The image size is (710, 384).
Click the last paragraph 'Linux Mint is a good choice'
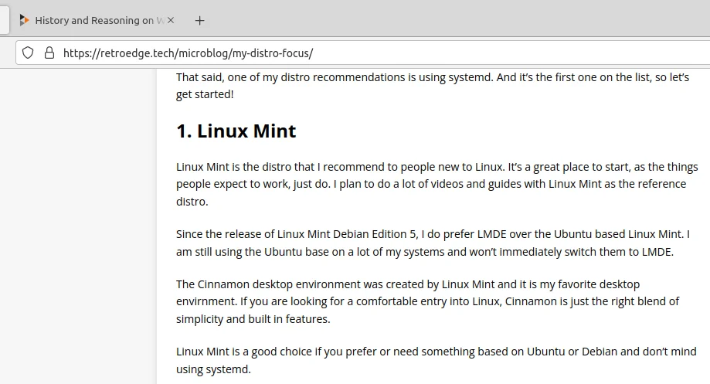(436, 361)
